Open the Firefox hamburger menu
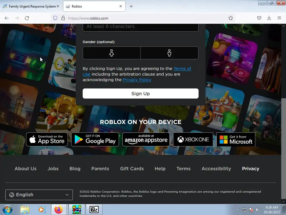 pyautogui.click(x=279, y=18)
